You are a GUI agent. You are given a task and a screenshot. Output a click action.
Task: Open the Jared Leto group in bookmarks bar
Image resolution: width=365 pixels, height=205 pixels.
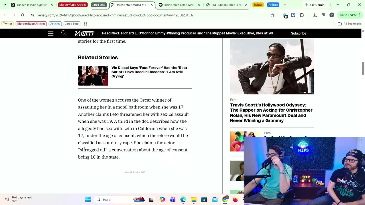coord(72,24)
